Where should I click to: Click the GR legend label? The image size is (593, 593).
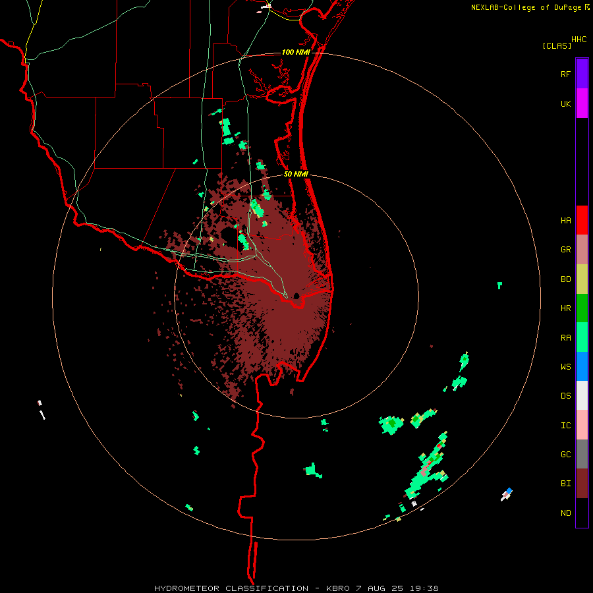coord(565,250)
